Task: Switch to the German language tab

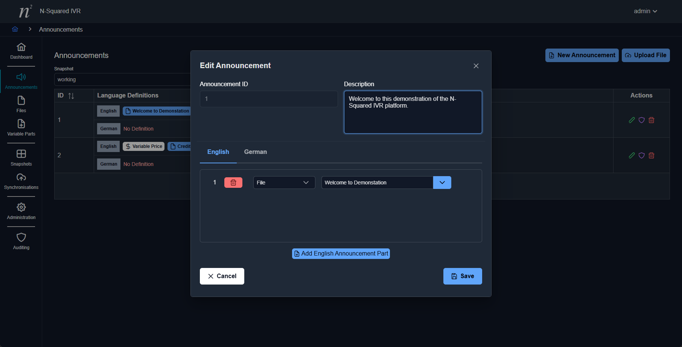Action: (x=255, y=152)
